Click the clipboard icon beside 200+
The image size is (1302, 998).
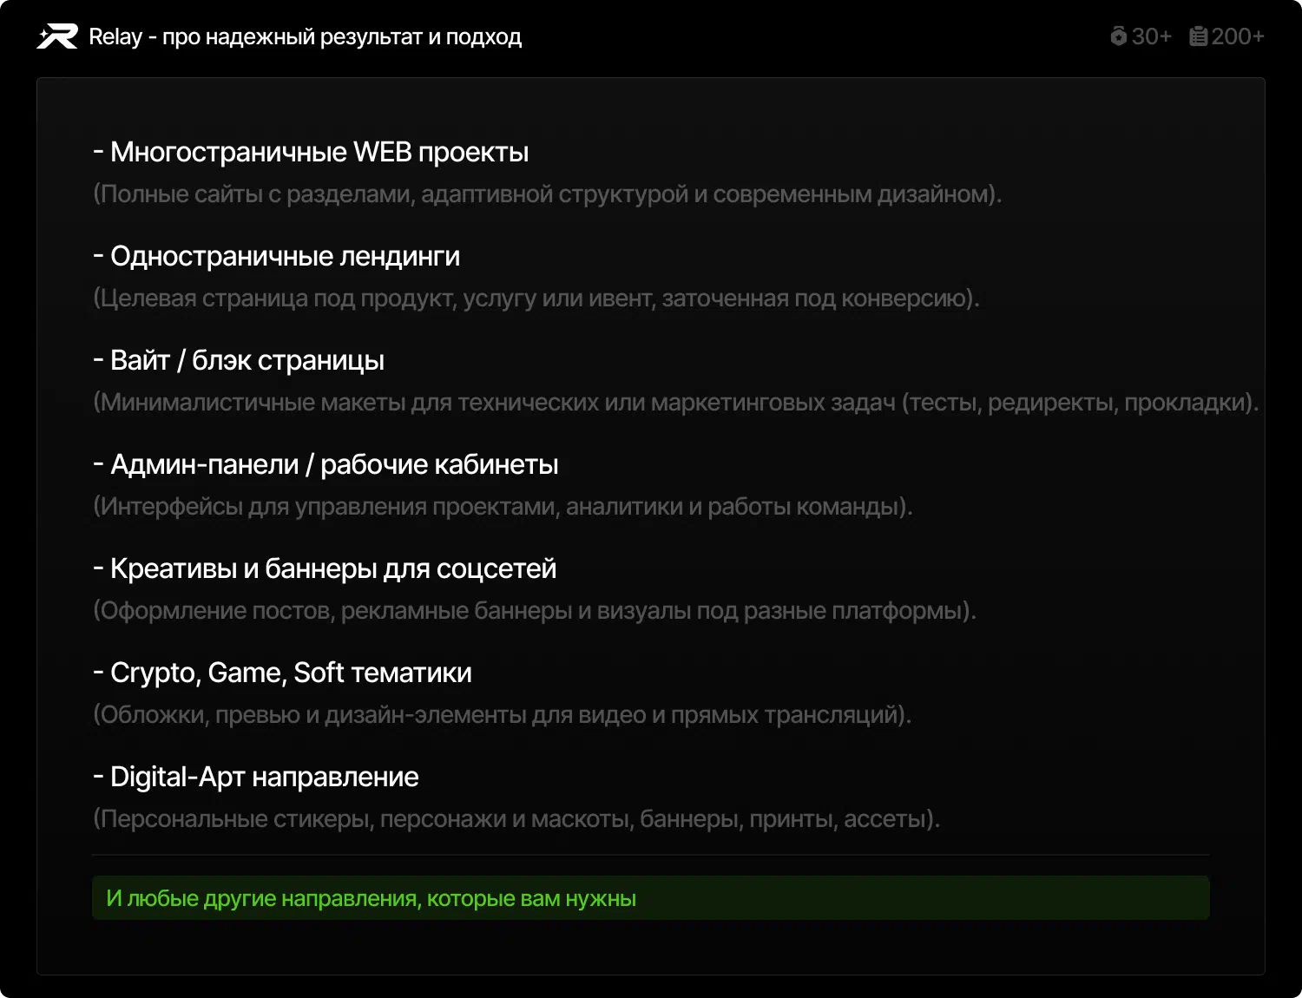click(x=1198, y=36)
